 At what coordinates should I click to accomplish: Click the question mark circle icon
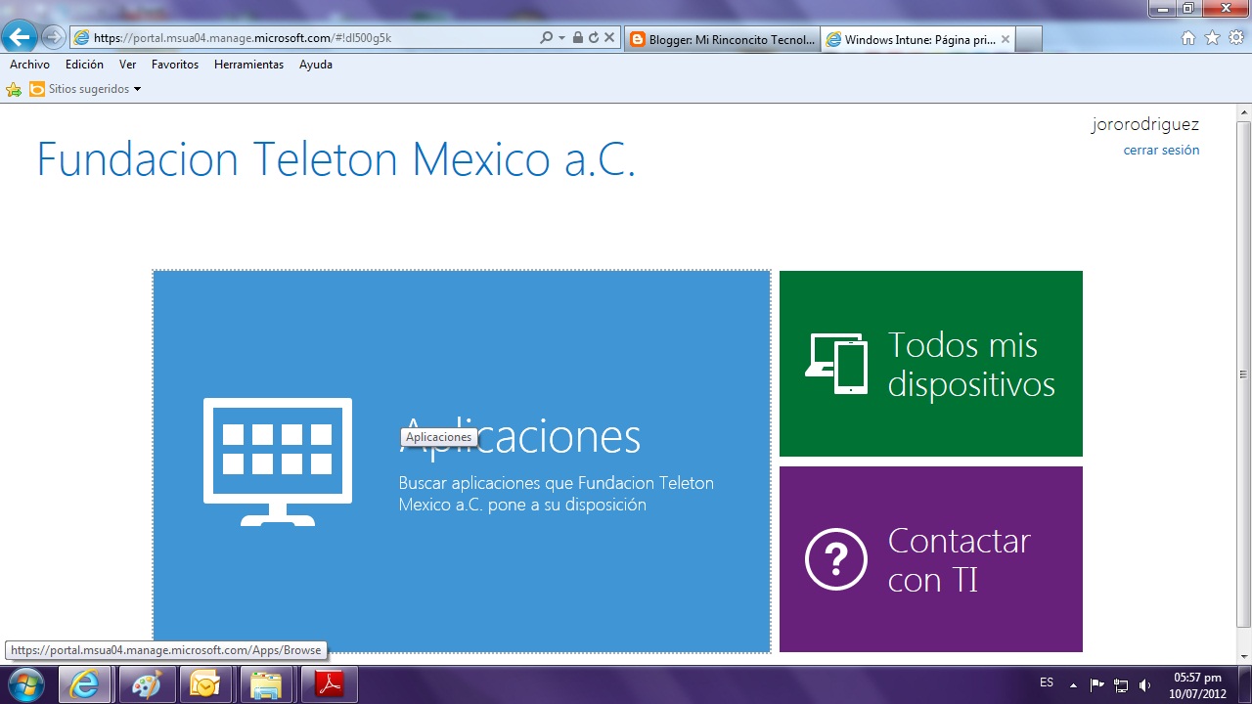836,559
